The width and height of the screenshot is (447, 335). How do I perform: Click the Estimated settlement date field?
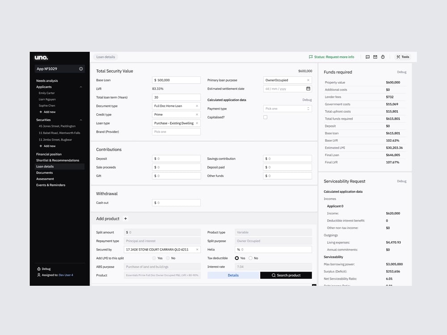tap(287, 88)
